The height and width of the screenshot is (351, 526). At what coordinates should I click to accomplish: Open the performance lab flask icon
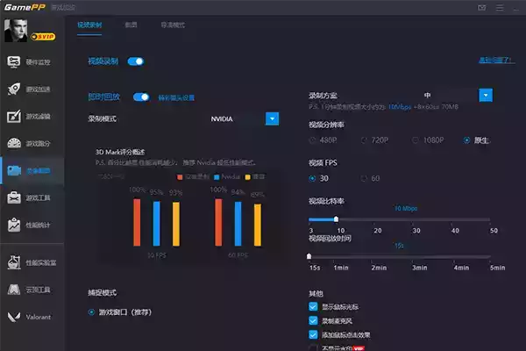pos(14,262)
